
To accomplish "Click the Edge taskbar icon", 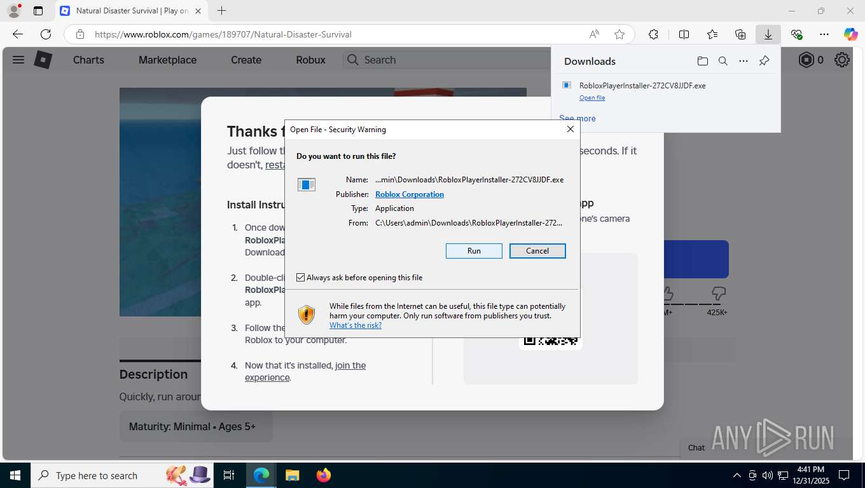I will (261, 475).
